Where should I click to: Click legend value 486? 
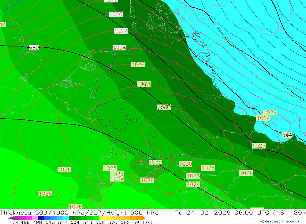coord(25,222)
